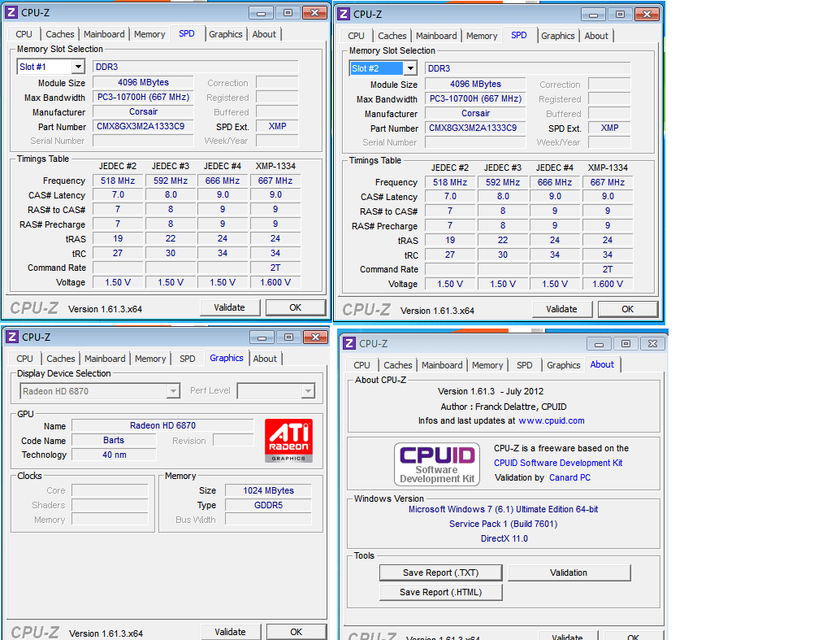The image size is (814, 640).
Task: Select SPD tab in About window
Action: (x=524, y=365)
